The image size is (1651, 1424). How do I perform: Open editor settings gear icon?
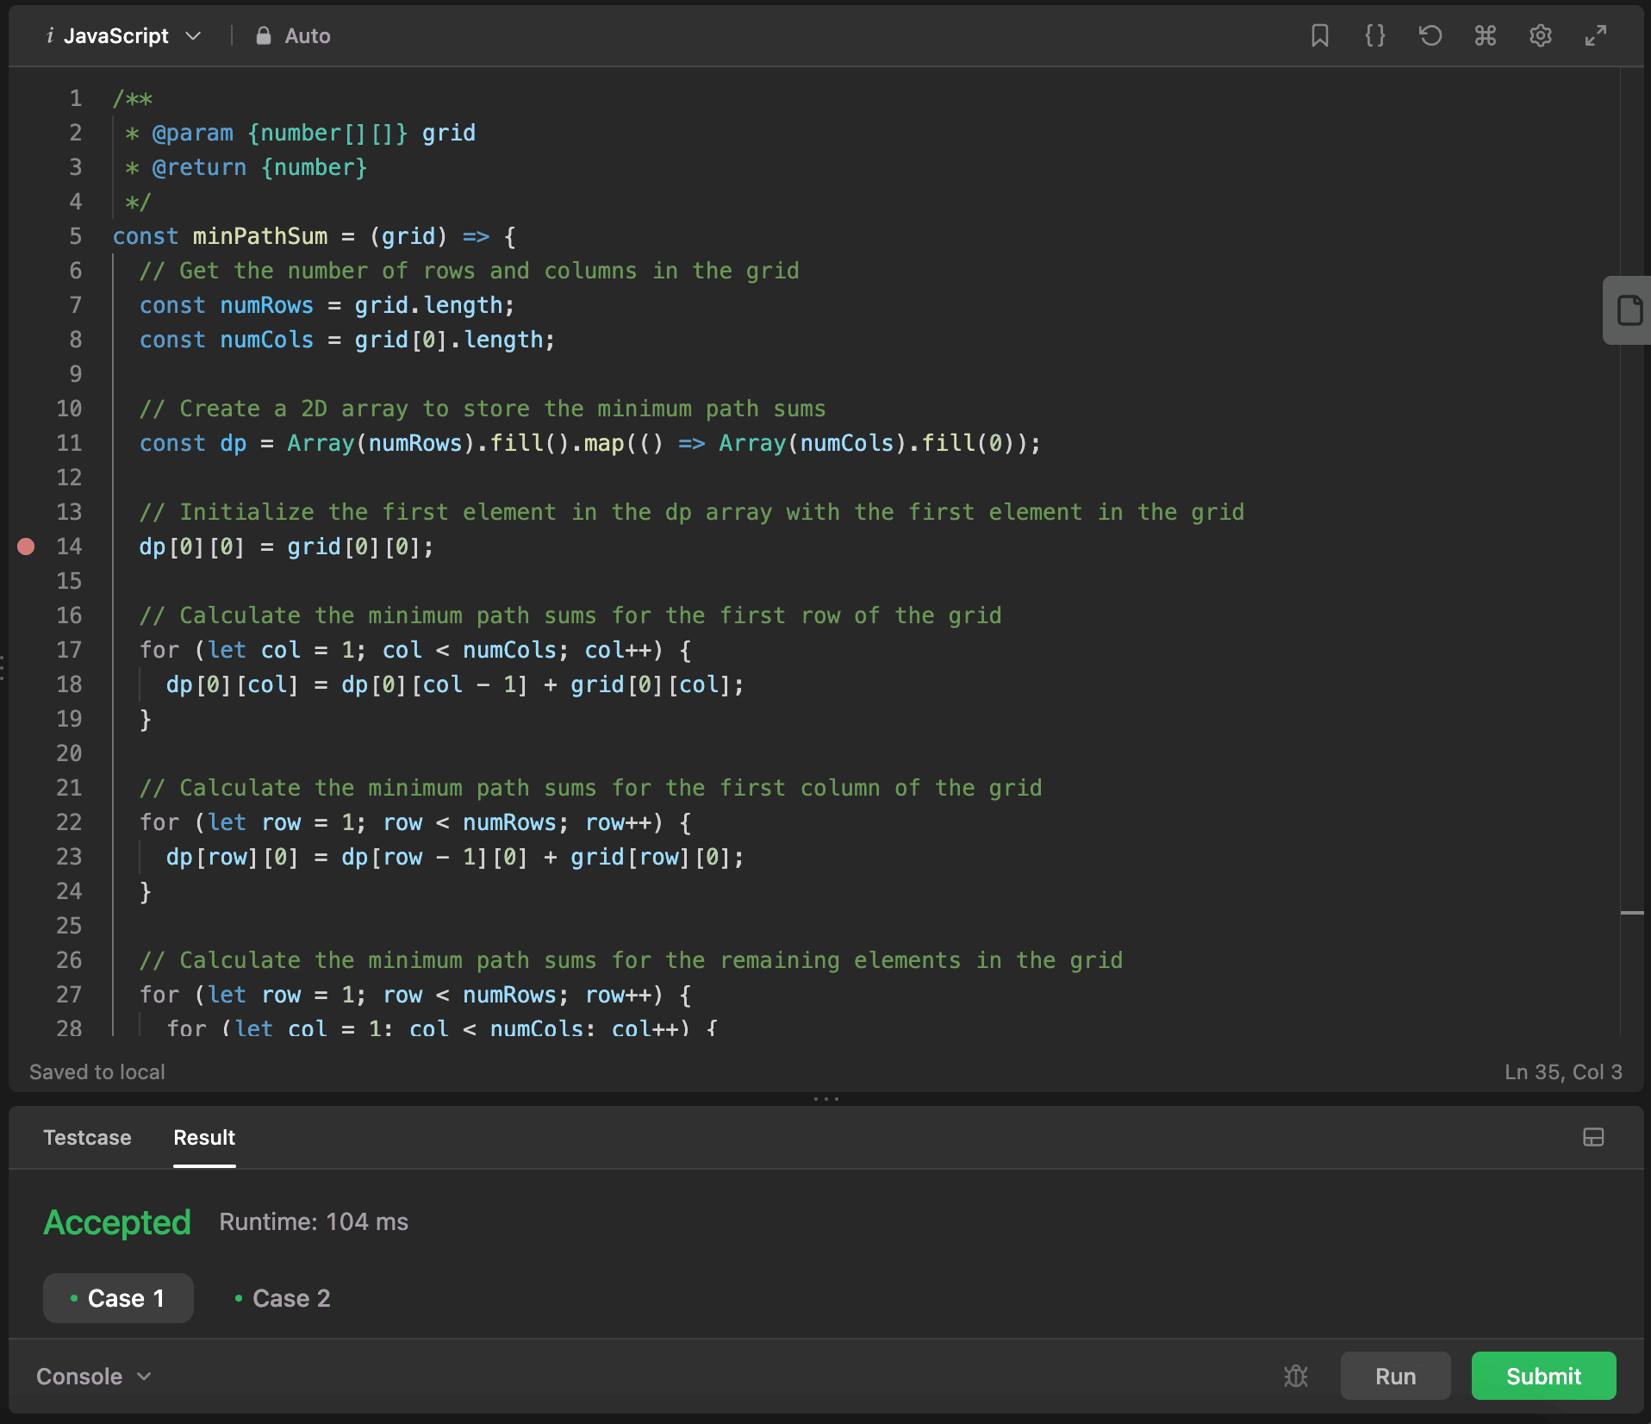pos(1540,35)
